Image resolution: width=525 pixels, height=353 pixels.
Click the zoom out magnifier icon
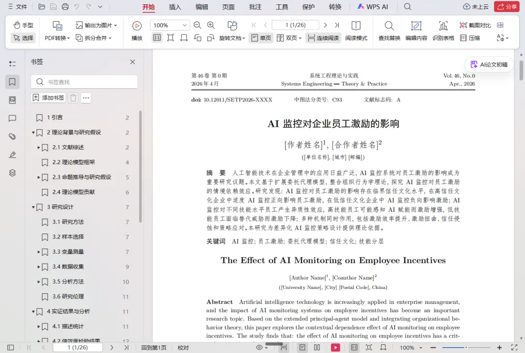(x=197, y=25)
